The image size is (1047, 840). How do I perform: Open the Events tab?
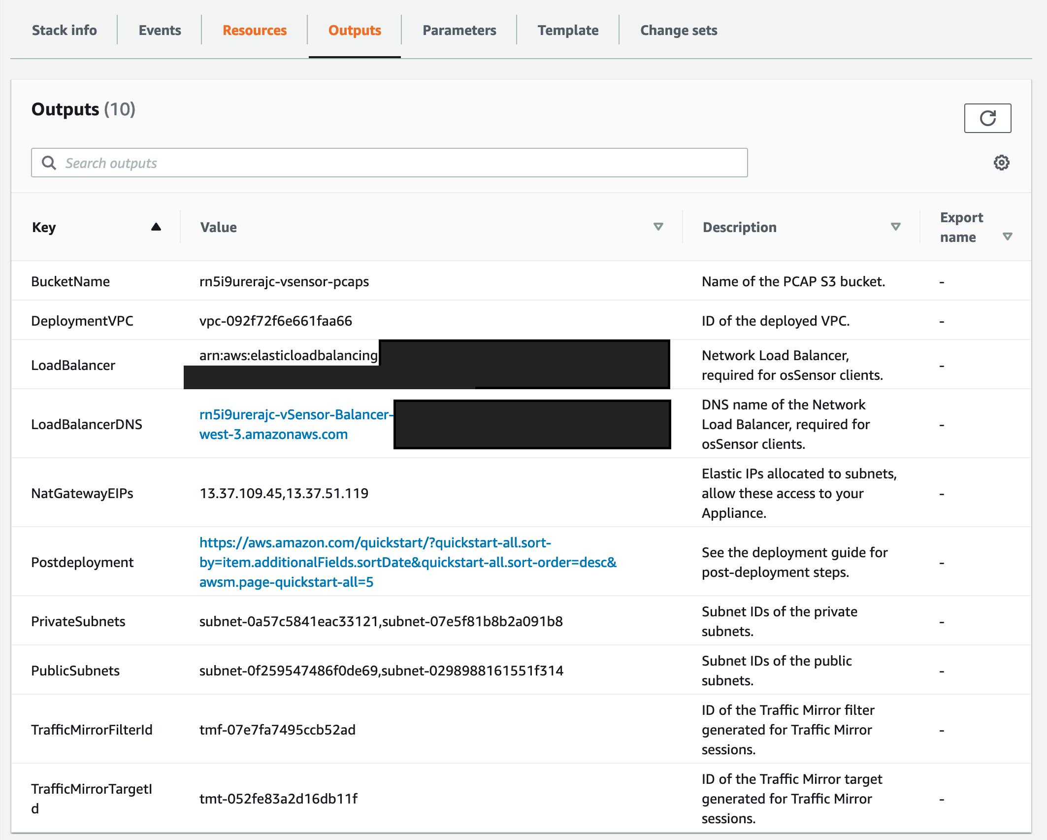(x=160, y=30)
